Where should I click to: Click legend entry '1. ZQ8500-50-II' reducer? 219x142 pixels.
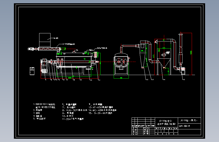[x=44, y=104]
